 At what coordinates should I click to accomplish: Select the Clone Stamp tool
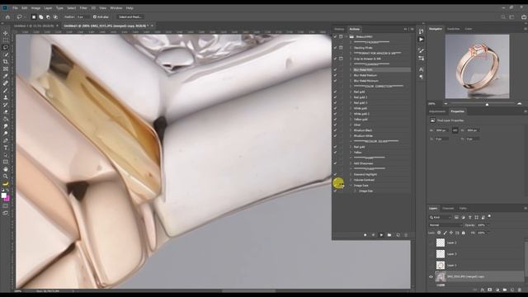click(x=6, y=97)
